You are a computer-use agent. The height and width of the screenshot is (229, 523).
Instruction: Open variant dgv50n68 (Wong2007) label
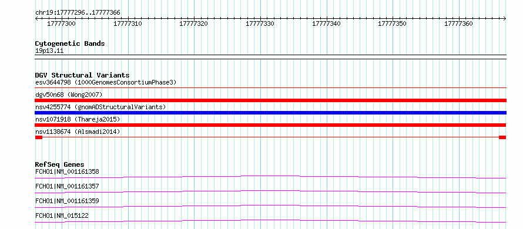69,95
